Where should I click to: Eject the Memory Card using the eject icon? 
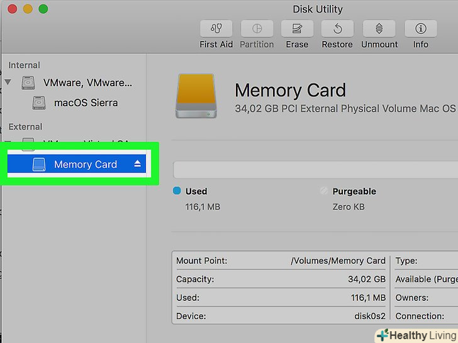138,164
